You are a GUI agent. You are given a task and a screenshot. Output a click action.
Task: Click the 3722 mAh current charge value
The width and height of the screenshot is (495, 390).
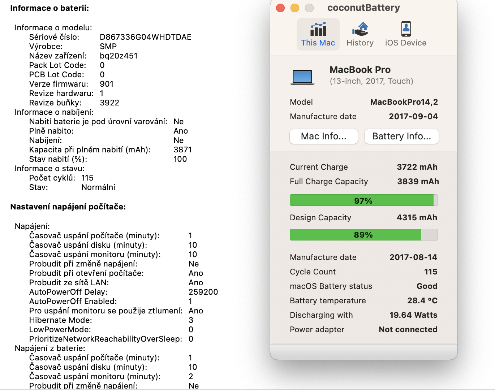pos(417,167)
